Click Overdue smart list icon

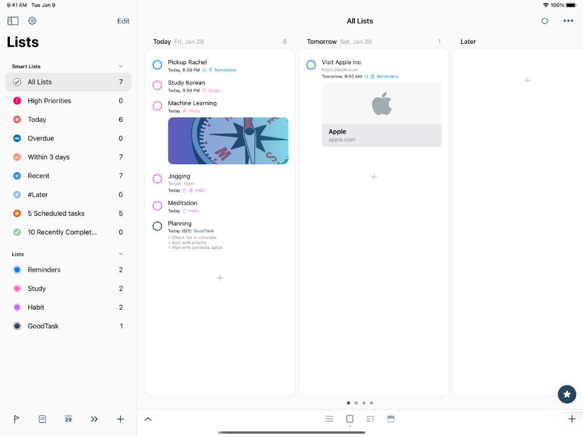(x=17, y=138)
